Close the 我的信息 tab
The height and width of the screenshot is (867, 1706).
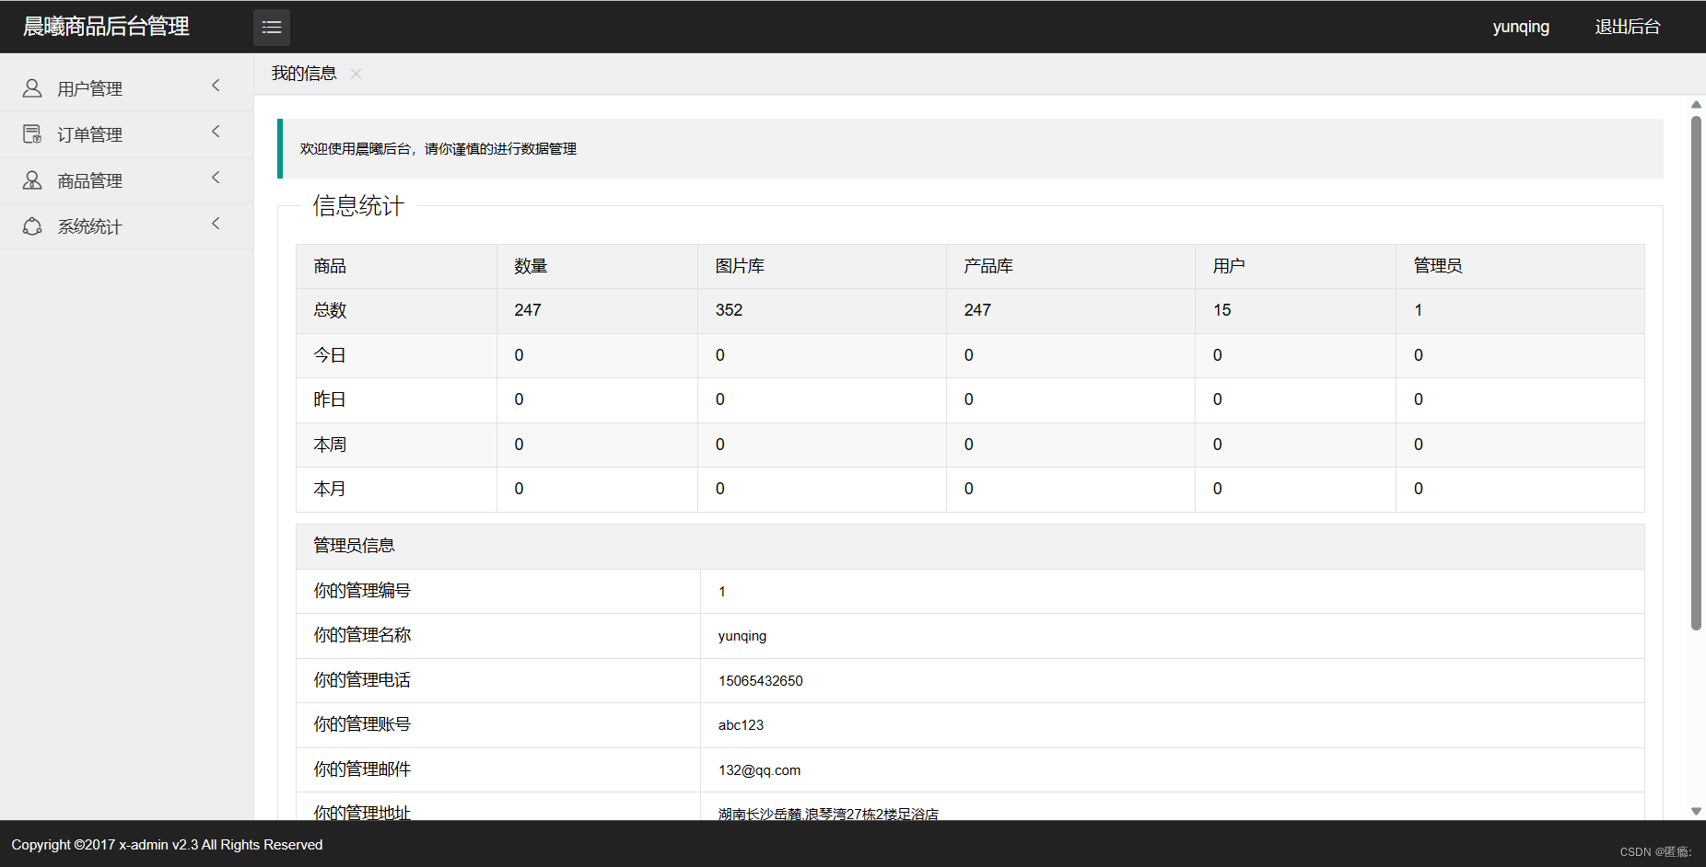pos(356,74)
